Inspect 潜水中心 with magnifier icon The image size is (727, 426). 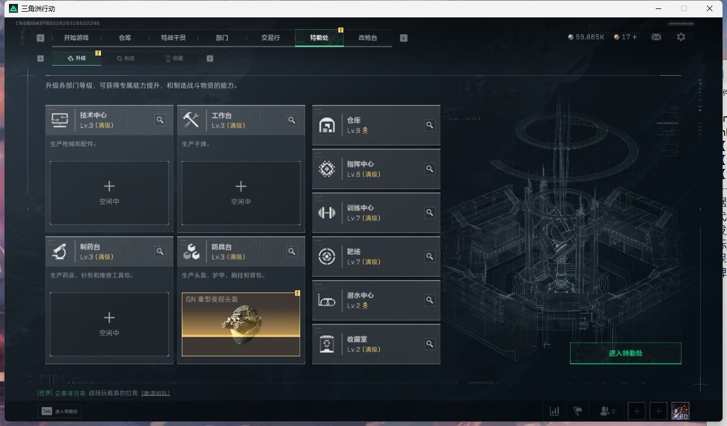tap(430, 300)
